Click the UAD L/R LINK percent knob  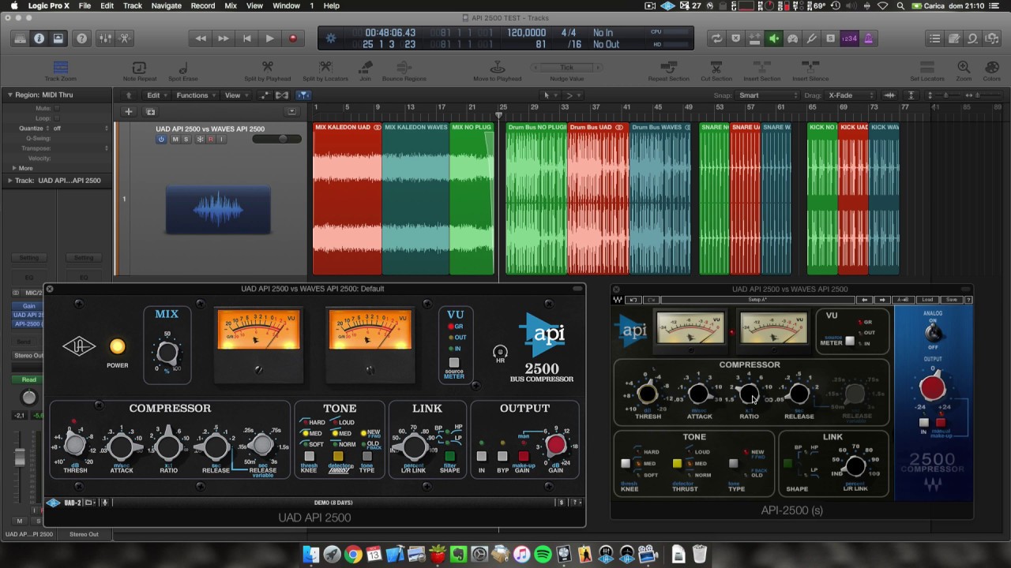click(413, 447)
